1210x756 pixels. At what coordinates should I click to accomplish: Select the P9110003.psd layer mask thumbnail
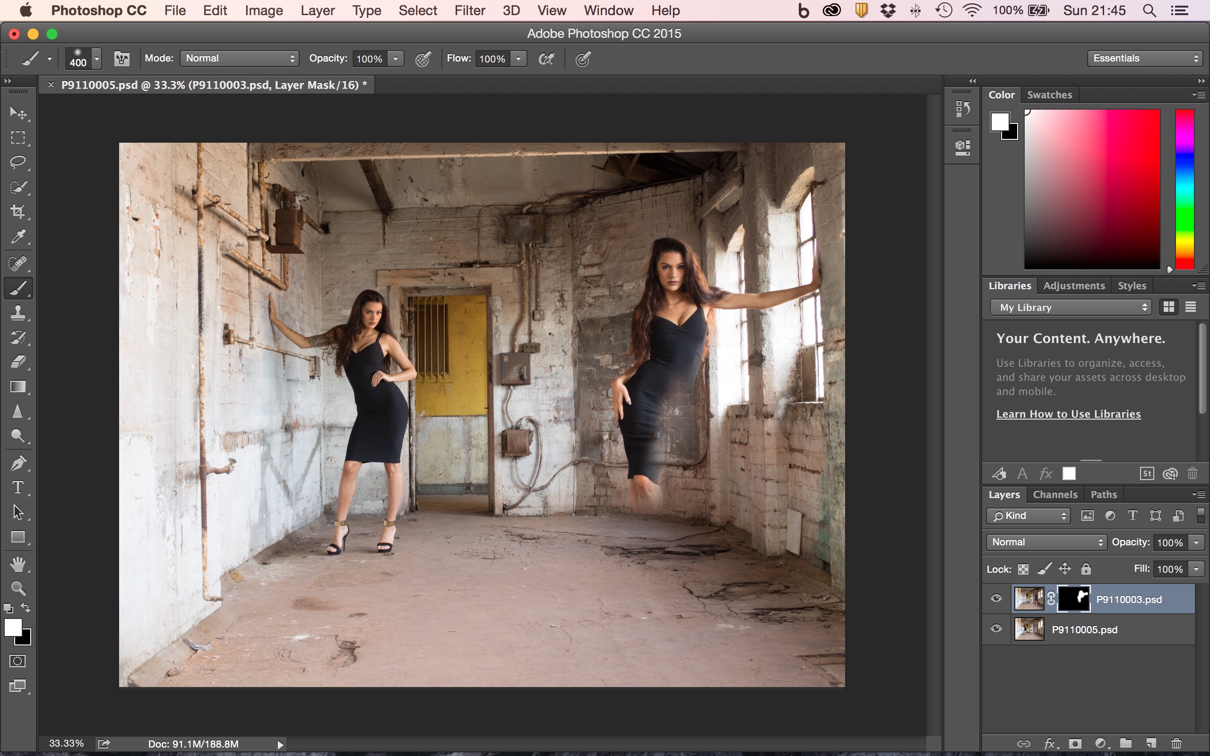pyautogui.click(x=1073, y=599)
